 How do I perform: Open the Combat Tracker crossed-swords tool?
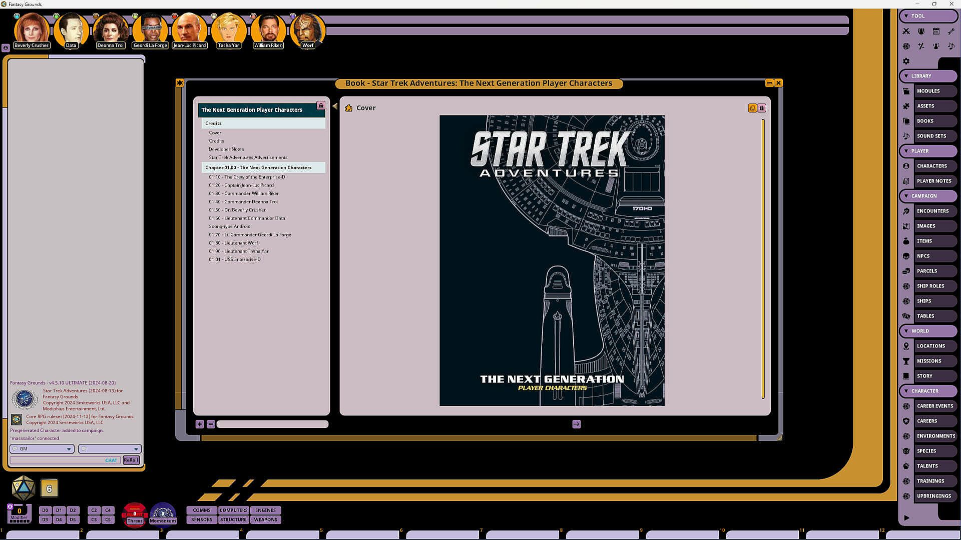[906, 31]
